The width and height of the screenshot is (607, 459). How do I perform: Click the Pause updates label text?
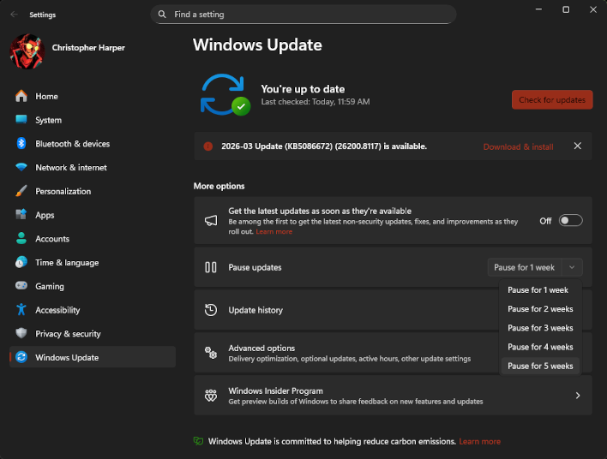[255, 267]
